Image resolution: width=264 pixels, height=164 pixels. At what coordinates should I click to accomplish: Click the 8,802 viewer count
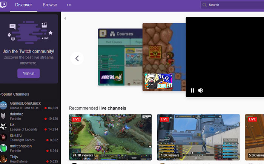click(x=54, y=140)
